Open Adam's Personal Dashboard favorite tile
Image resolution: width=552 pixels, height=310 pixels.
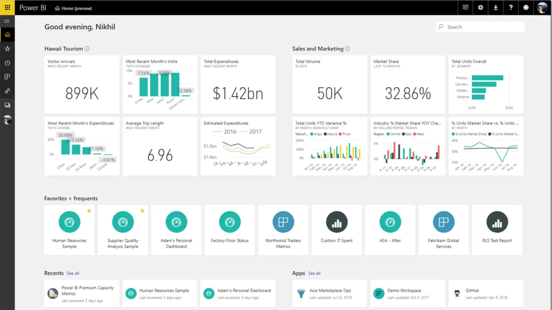176,230
